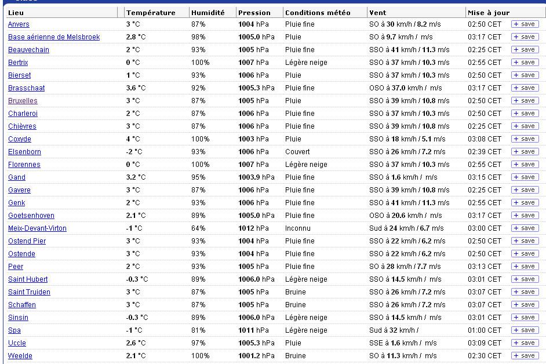Open the Anvers location link
Viewport: 546px width, 364px height.
(x=19, y=24)
